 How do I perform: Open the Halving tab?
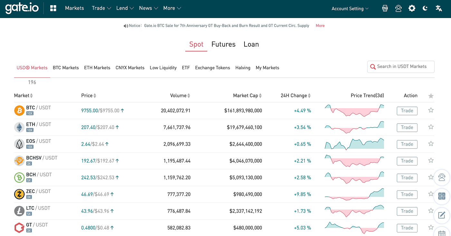pos(243,68)
